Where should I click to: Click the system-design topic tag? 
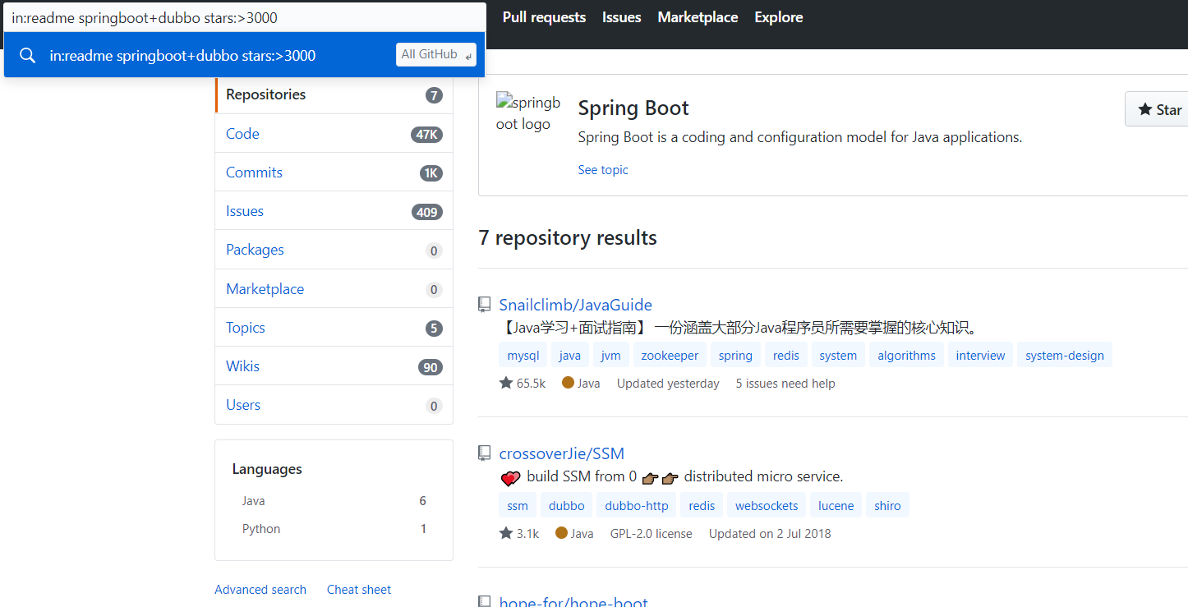tap(1065, 356)
